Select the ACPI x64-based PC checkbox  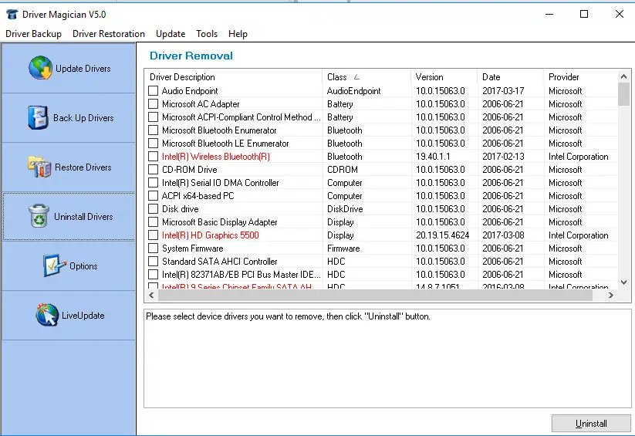click(153, 196)
